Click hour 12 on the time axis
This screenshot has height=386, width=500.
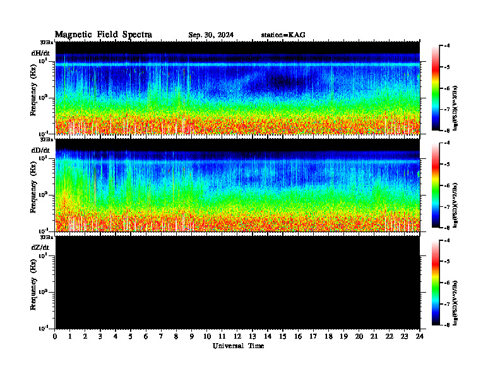(x=237, y=337)
